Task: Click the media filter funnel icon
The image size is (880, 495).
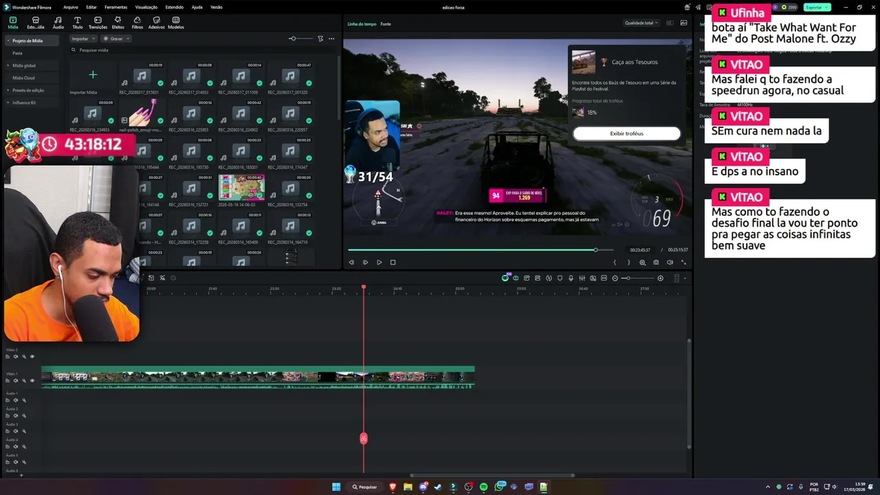Action: point(320,38)
